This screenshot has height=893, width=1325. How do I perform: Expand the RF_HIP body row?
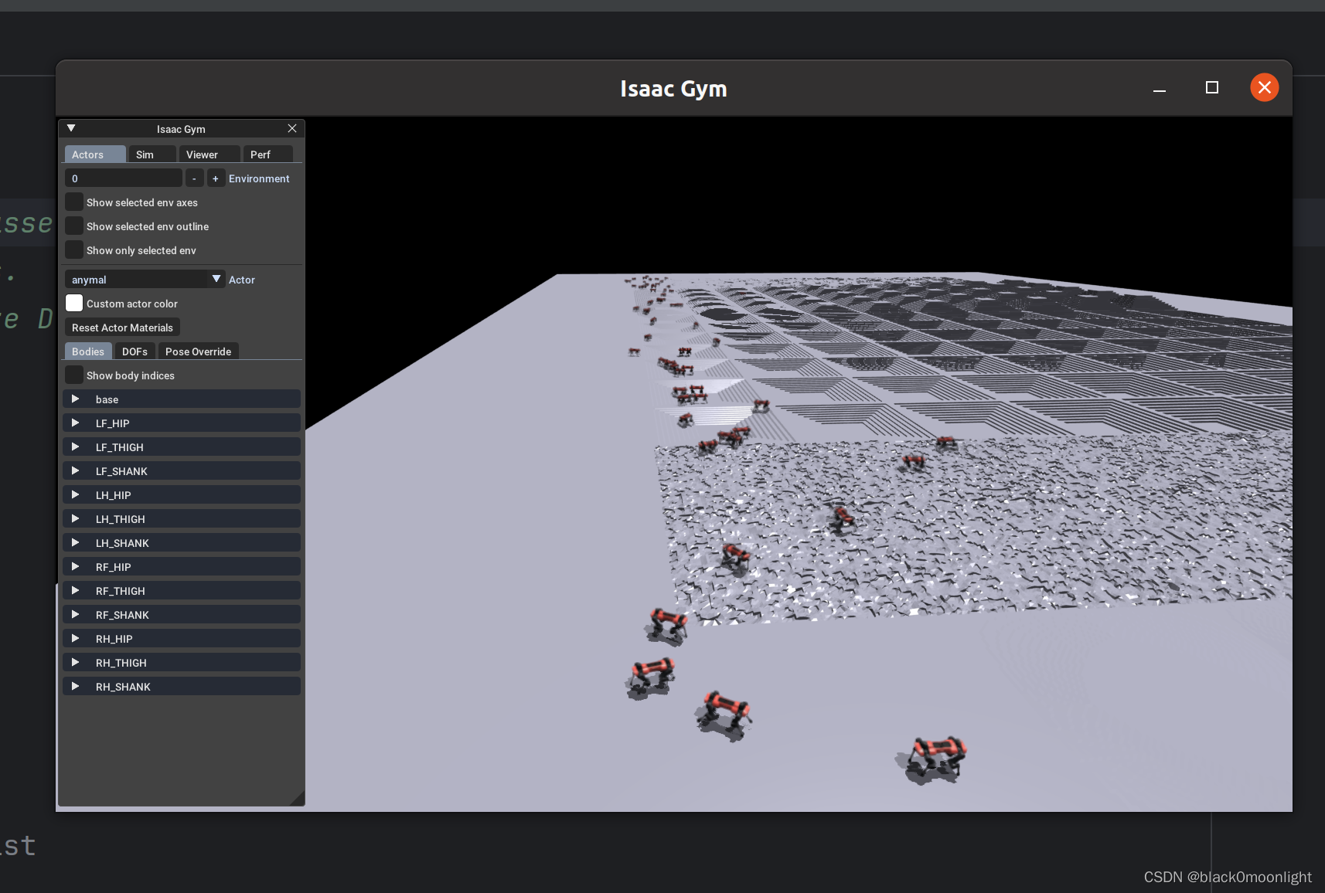[182, 567]
